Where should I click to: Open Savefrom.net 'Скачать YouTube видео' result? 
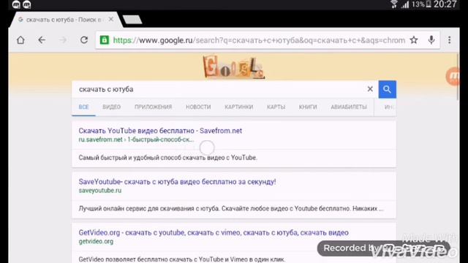160,131
